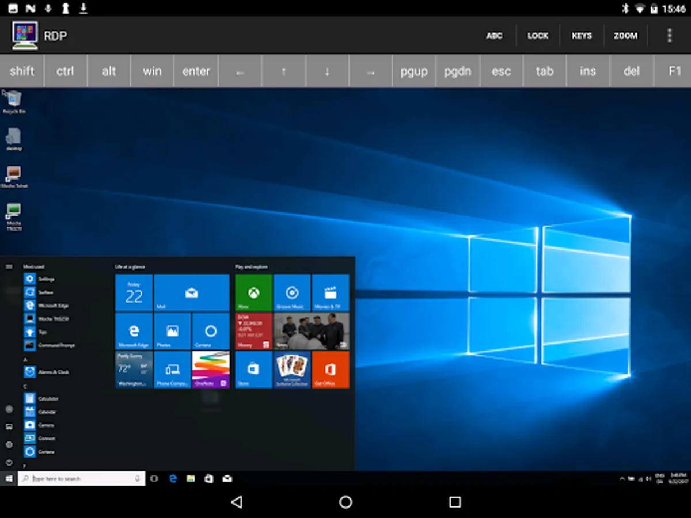Show hidden system tray icons chevron
Image resolution: width=691 pixels, height=518 pixels.
pyautogui.click(x=622, y=478)
